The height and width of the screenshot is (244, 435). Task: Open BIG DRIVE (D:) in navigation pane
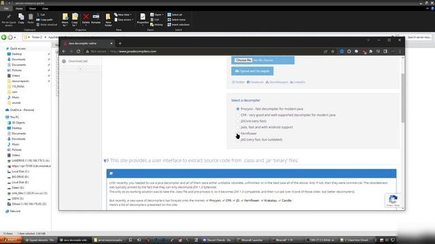[x=18, y=177]
